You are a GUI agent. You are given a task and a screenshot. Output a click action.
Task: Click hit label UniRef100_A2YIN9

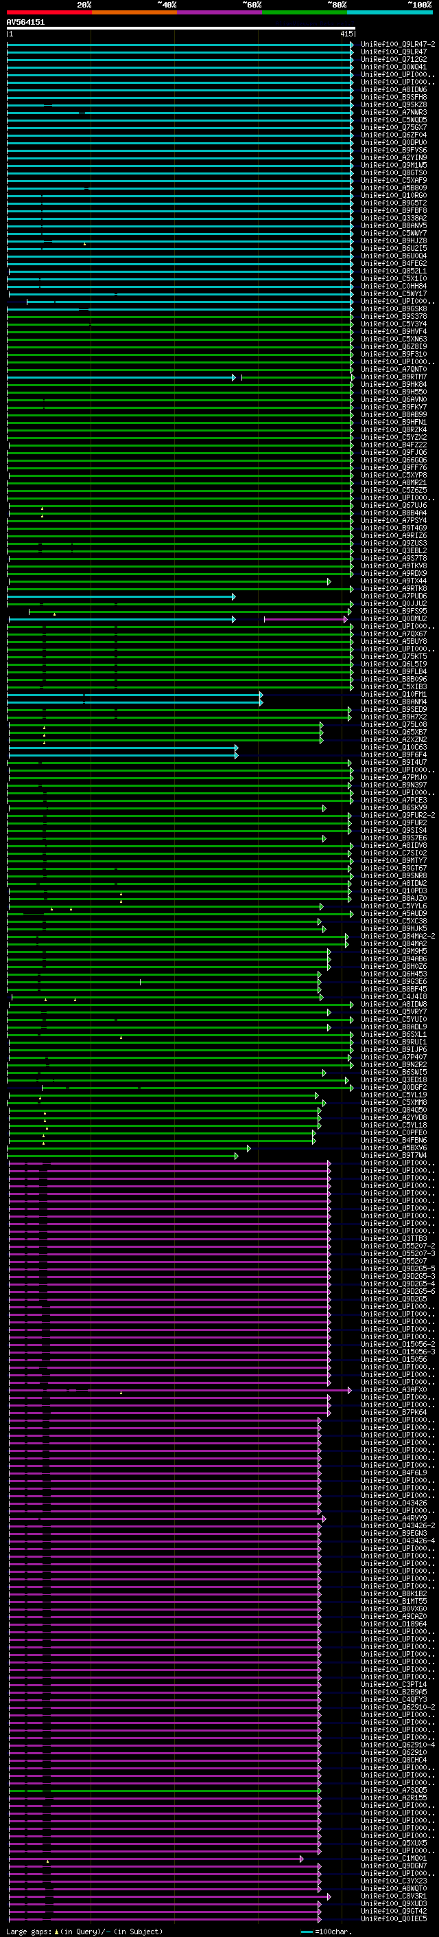394,158
